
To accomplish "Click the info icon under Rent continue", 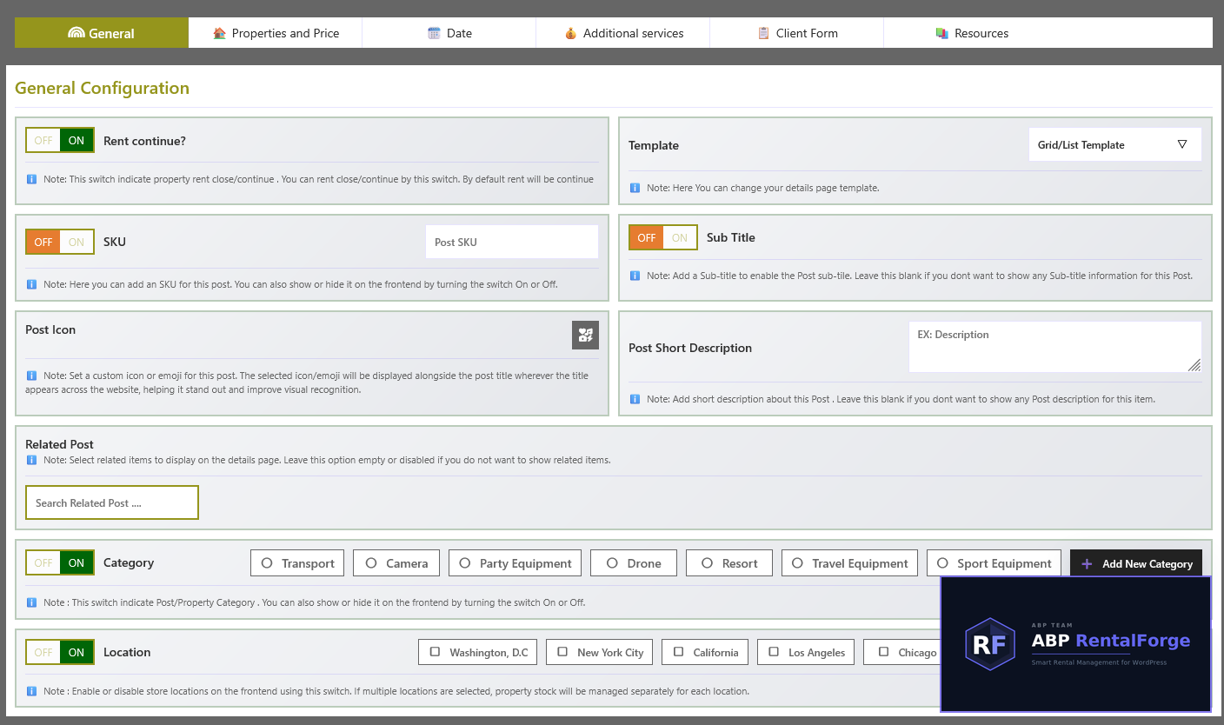I will click(x=31, y=179).
